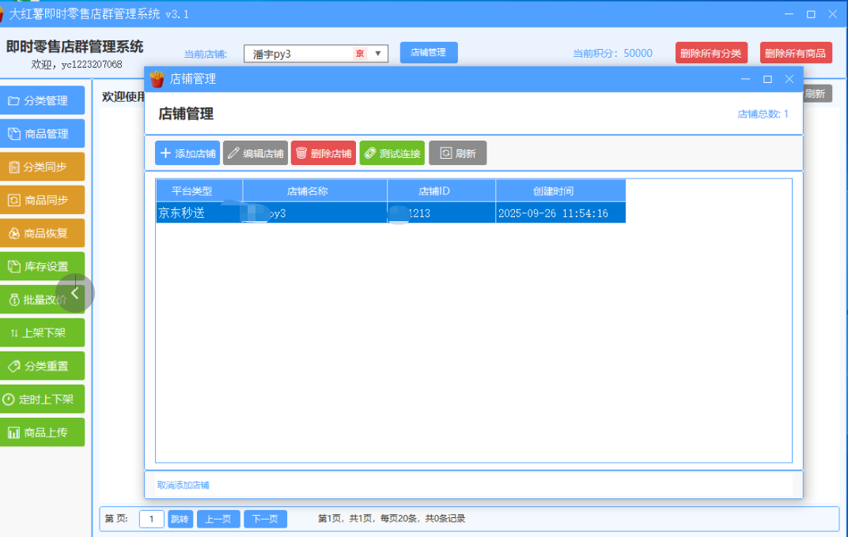Click the french fries icon in dialog title
848x537 pixels.
(x=157, y=79)
